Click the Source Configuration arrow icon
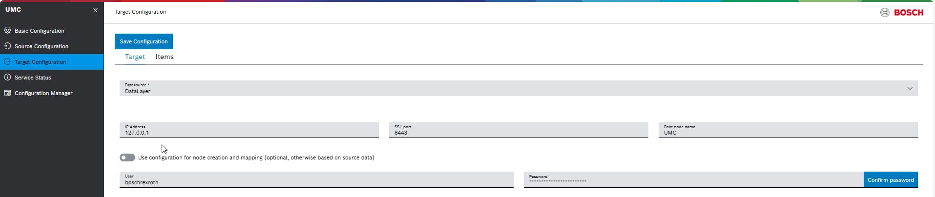Viewport: 935px width, 197px height. click(x=7, y=46)
